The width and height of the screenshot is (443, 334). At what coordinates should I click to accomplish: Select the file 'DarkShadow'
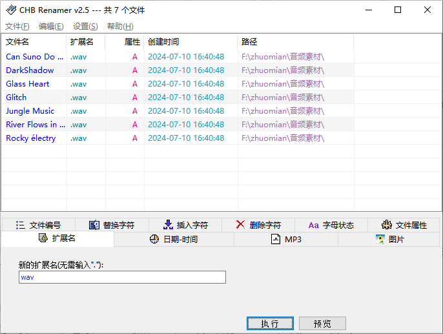point(30,70)
